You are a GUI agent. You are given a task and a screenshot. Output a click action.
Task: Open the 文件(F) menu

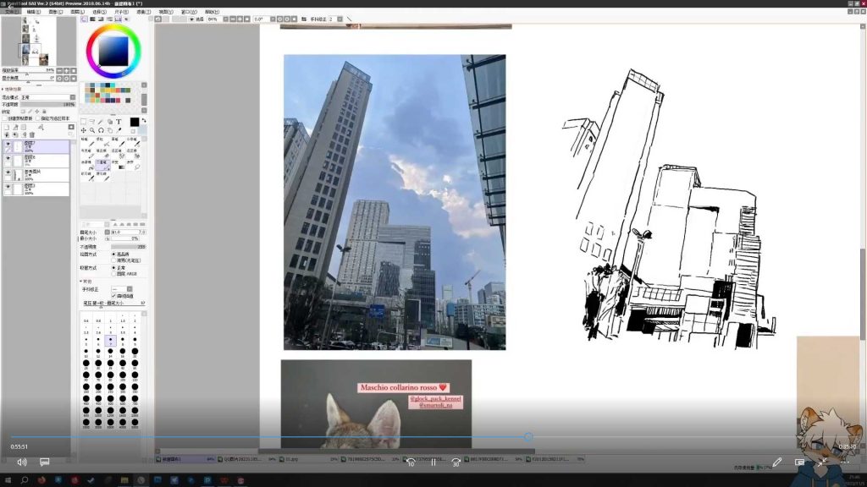12,12
